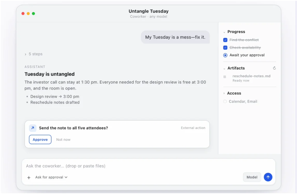Click the red close window button
The height and width of the screenshot is (194, 297).
pyautogui.click(x=23, y=13)
